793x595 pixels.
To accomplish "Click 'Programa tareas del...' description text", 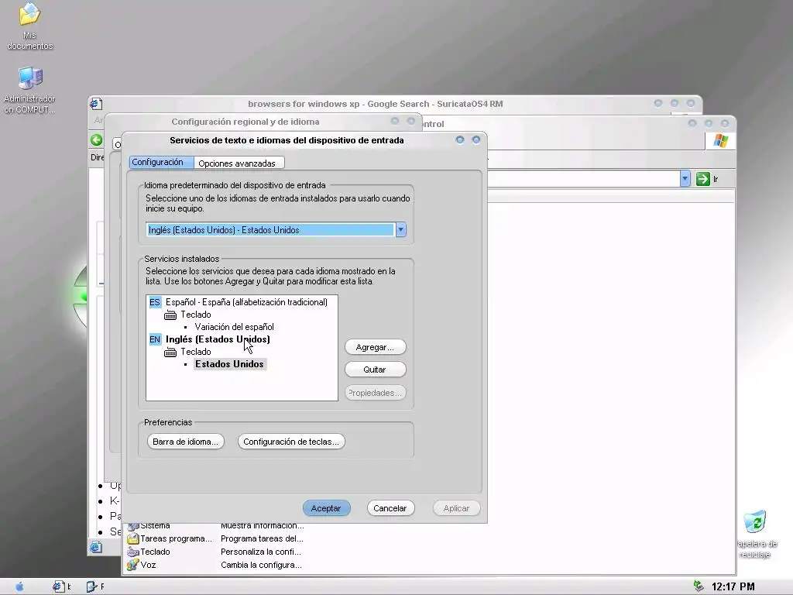I will pyautogui.click(x=262, y=539).
